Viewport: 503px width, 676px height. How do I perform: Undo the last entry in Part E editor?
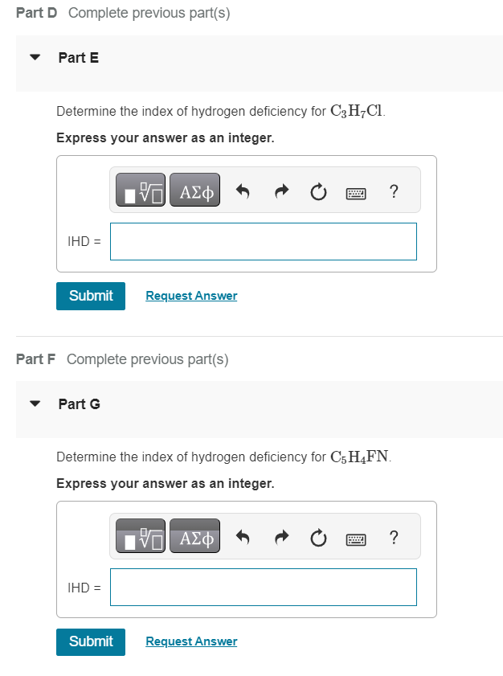click(242, 191)
